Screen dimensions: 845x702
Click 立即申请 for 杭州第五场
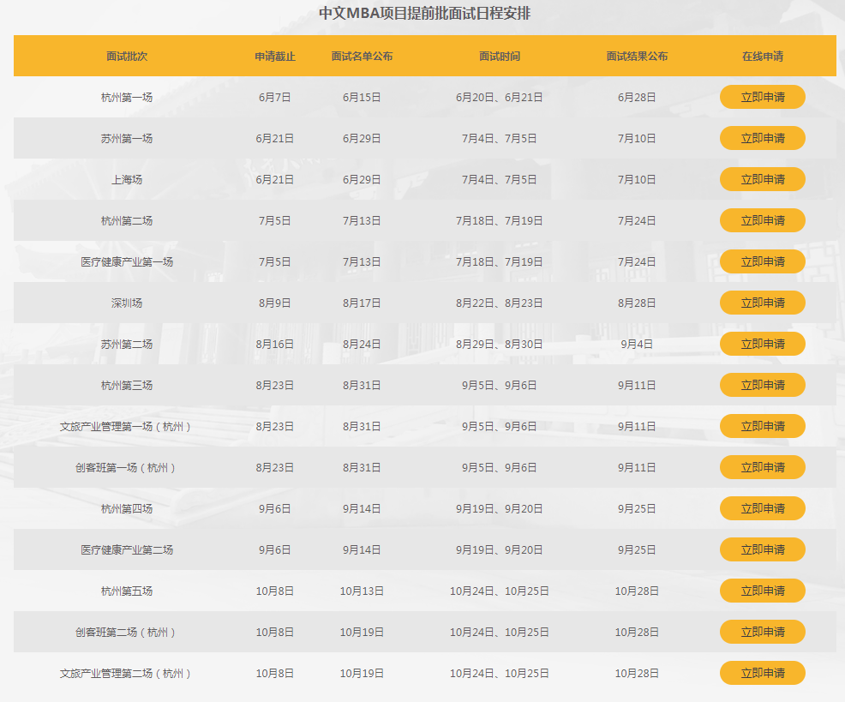click(762, 591)
